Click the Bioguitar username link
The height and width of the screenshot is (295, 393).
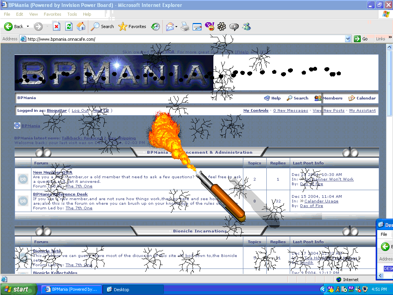pos(57,110)
